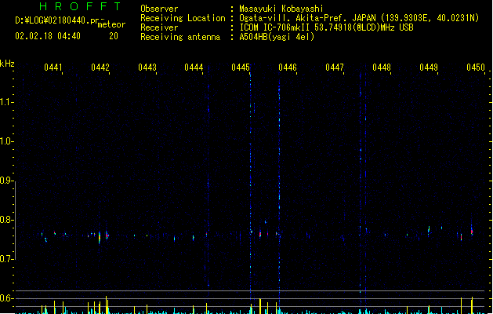
Task: Click the Receiver label
Action: [159, 27]
